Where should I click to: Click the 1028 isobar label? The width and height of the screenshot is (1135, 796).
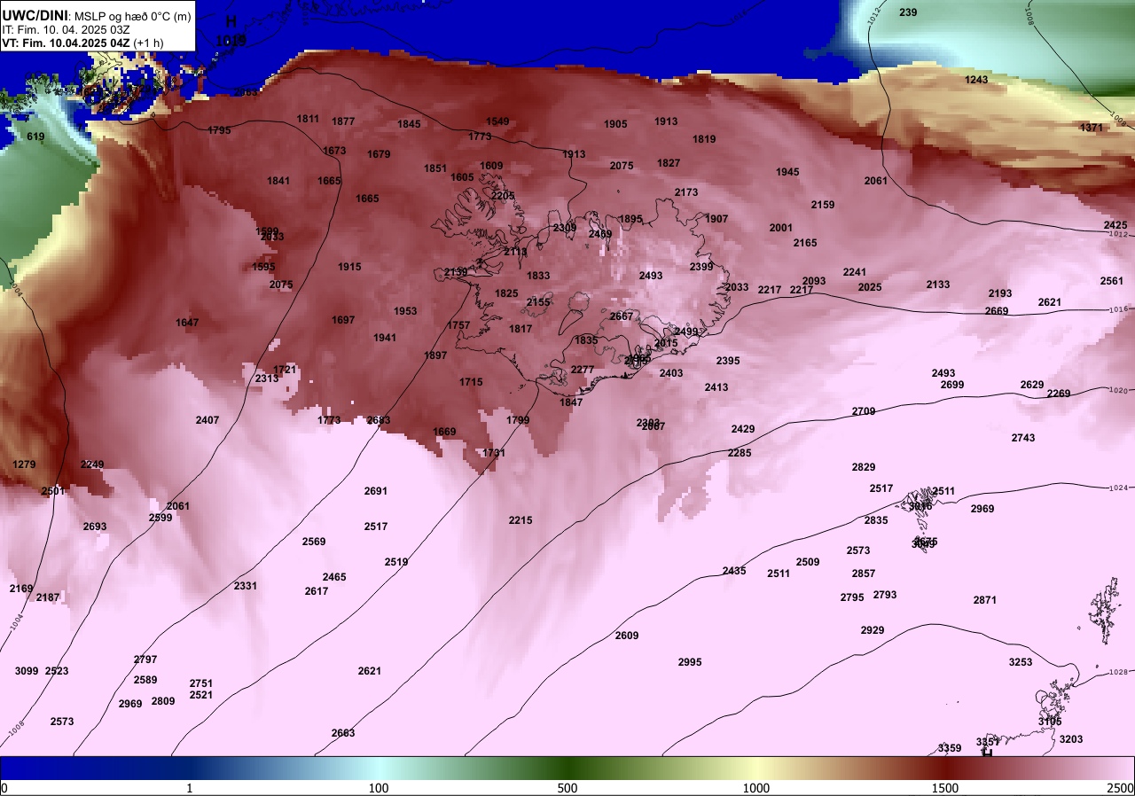tap(1119, 672)
